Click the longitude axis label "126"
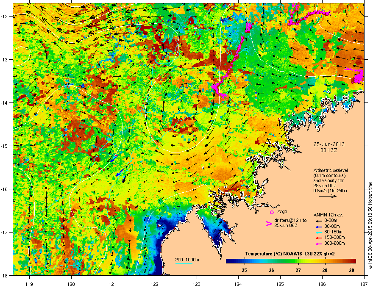 click(322, 284)
